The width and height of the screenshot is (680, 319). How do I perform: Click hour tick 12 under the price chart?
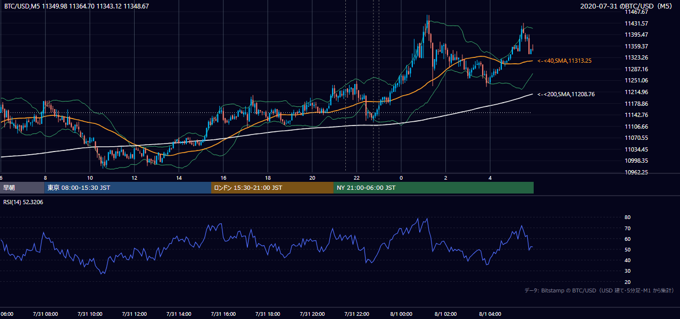134,178
